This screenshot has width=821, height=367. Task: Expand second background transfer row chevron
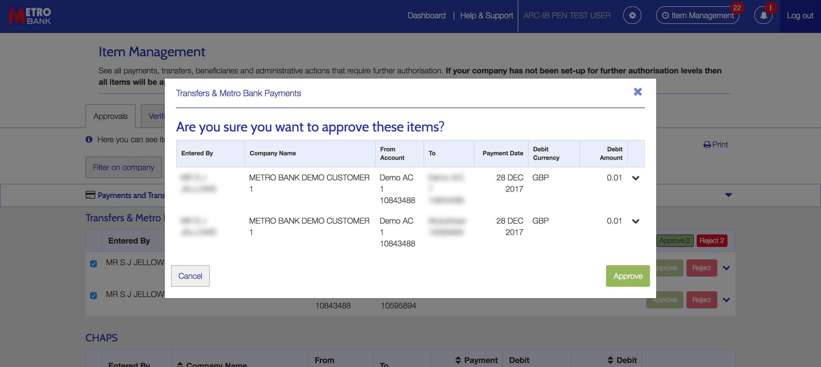(726, 300)
